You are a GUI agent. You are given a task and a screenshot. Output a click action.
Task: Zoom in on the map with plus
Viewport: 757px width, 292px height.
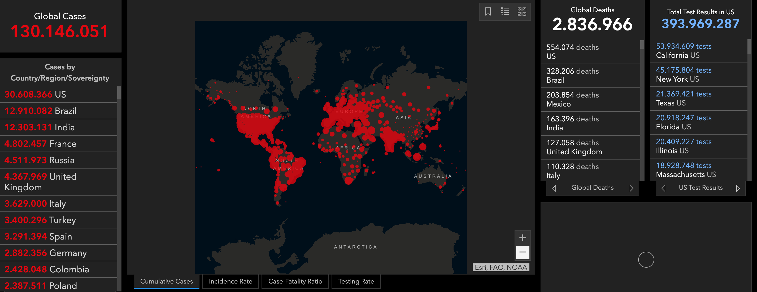[522, 237]
